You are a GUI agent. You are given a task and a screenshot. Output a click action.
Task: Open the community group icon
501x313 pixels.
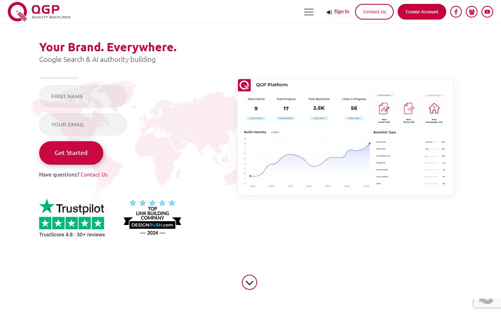(472, 12)
